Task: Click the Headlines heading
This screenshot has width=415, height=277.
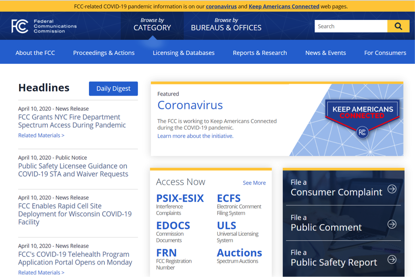Action: (x=44, y=88)
